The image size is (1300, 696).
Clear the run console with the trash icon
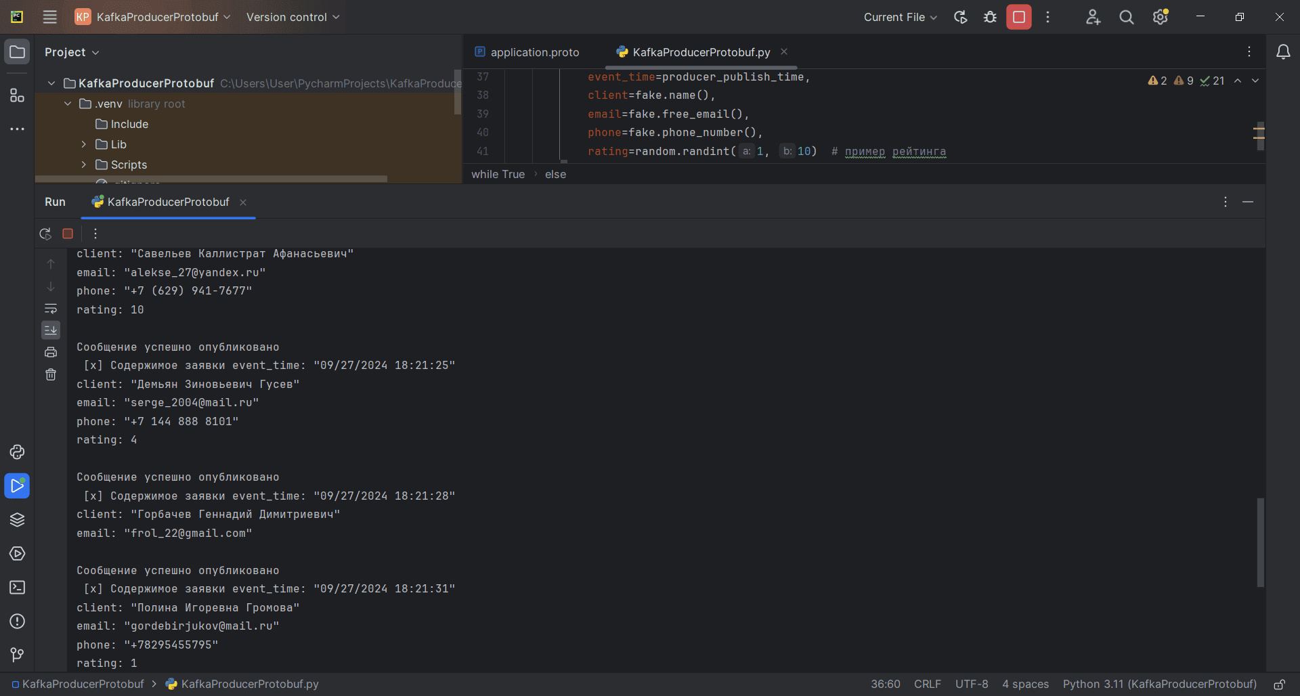[x=51, y=374]
